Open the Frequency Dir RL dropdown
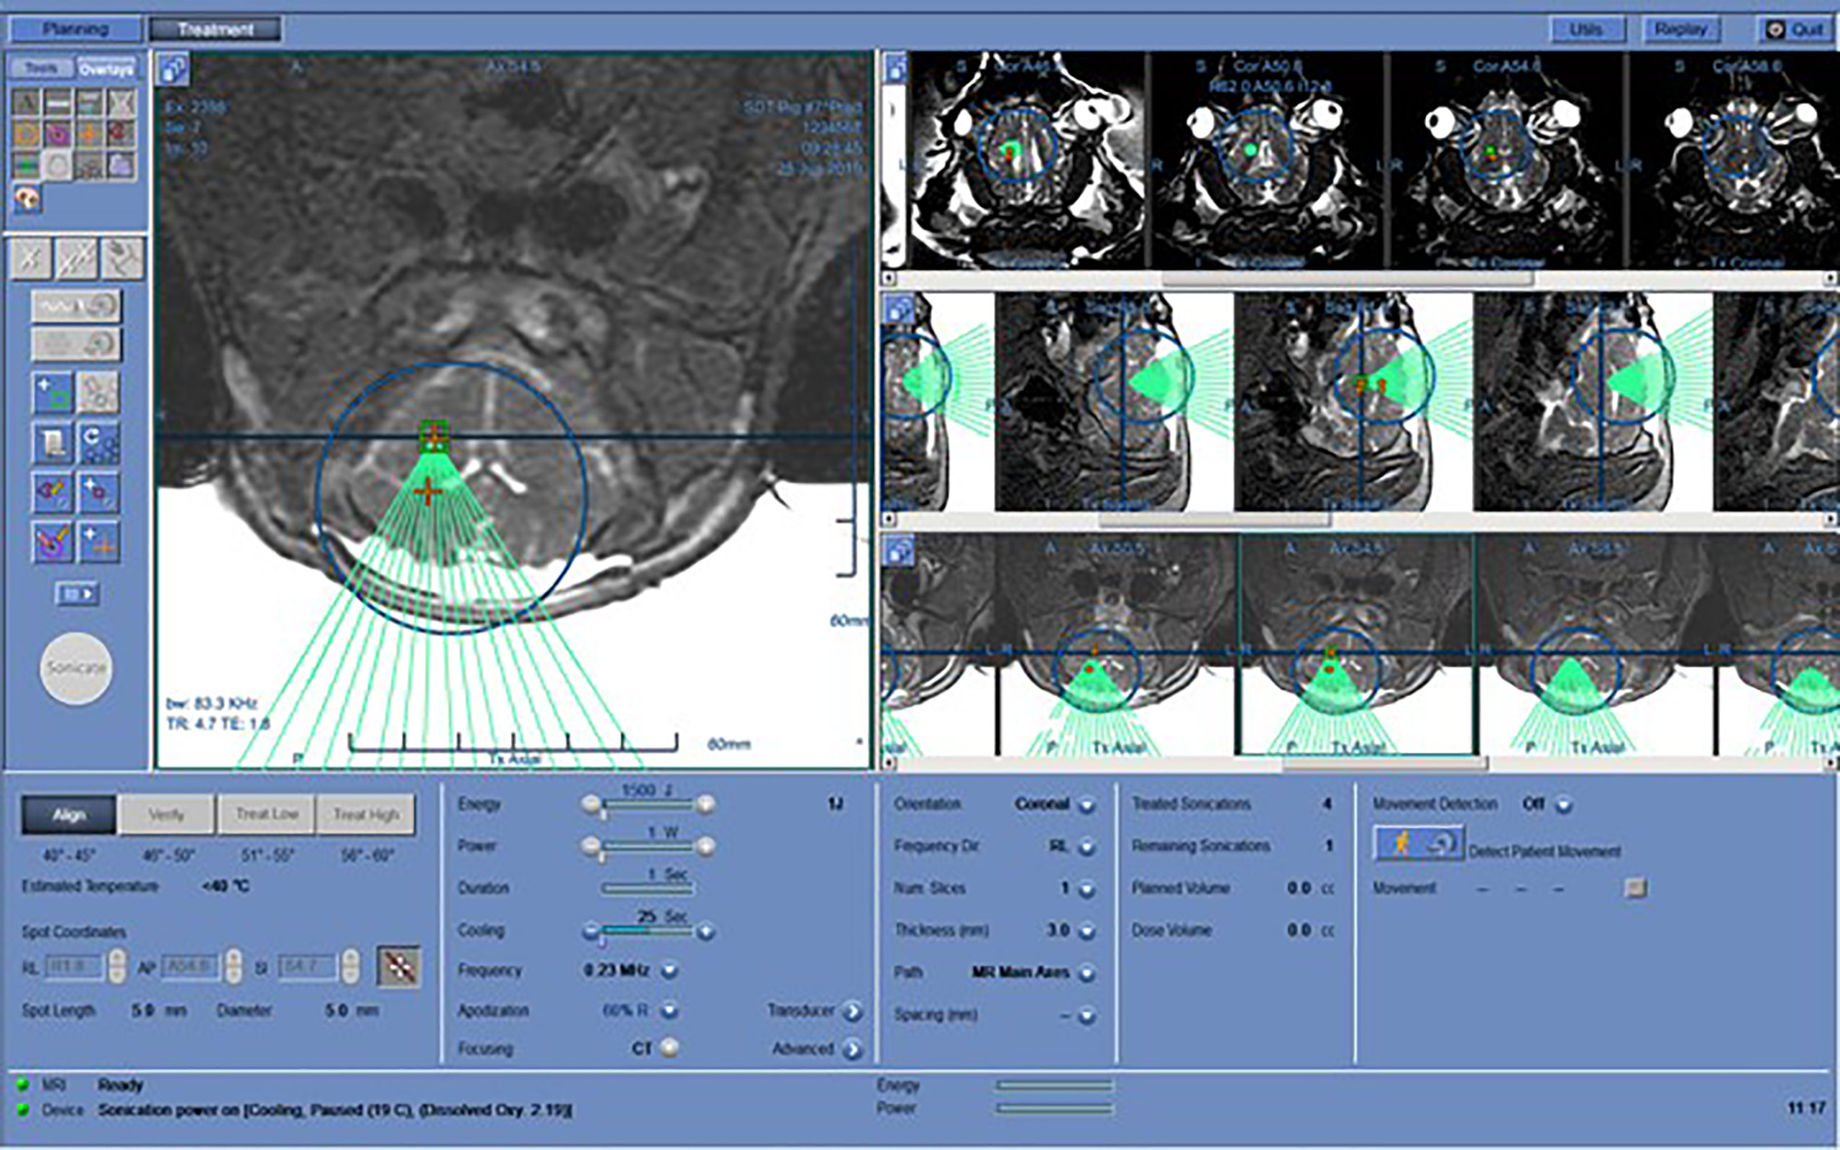 tap(1087, 846)
